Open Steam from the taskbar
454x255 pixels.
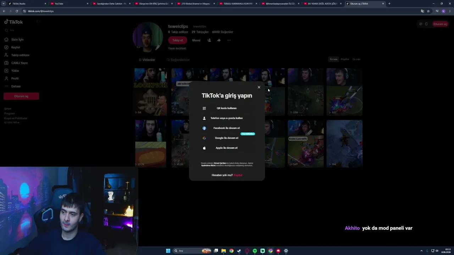tap(239, 251)
